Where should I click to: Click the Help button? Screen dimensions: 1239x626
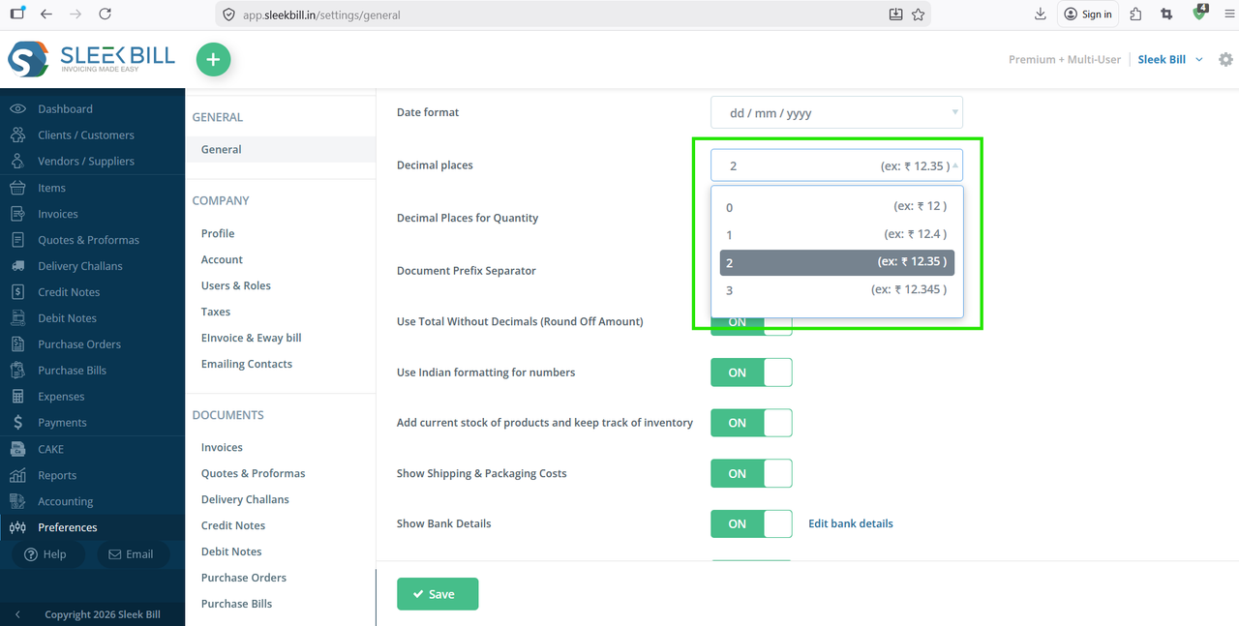(x=45, y=554)
